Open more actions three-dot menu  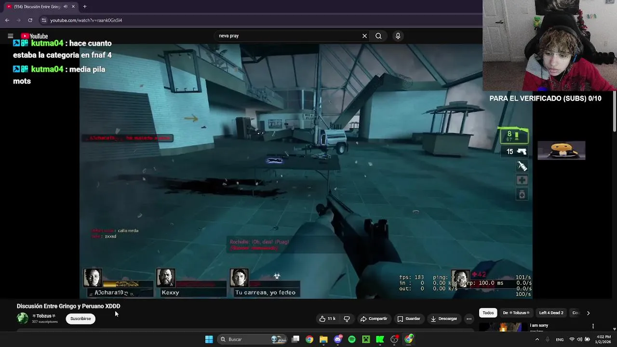469,319
